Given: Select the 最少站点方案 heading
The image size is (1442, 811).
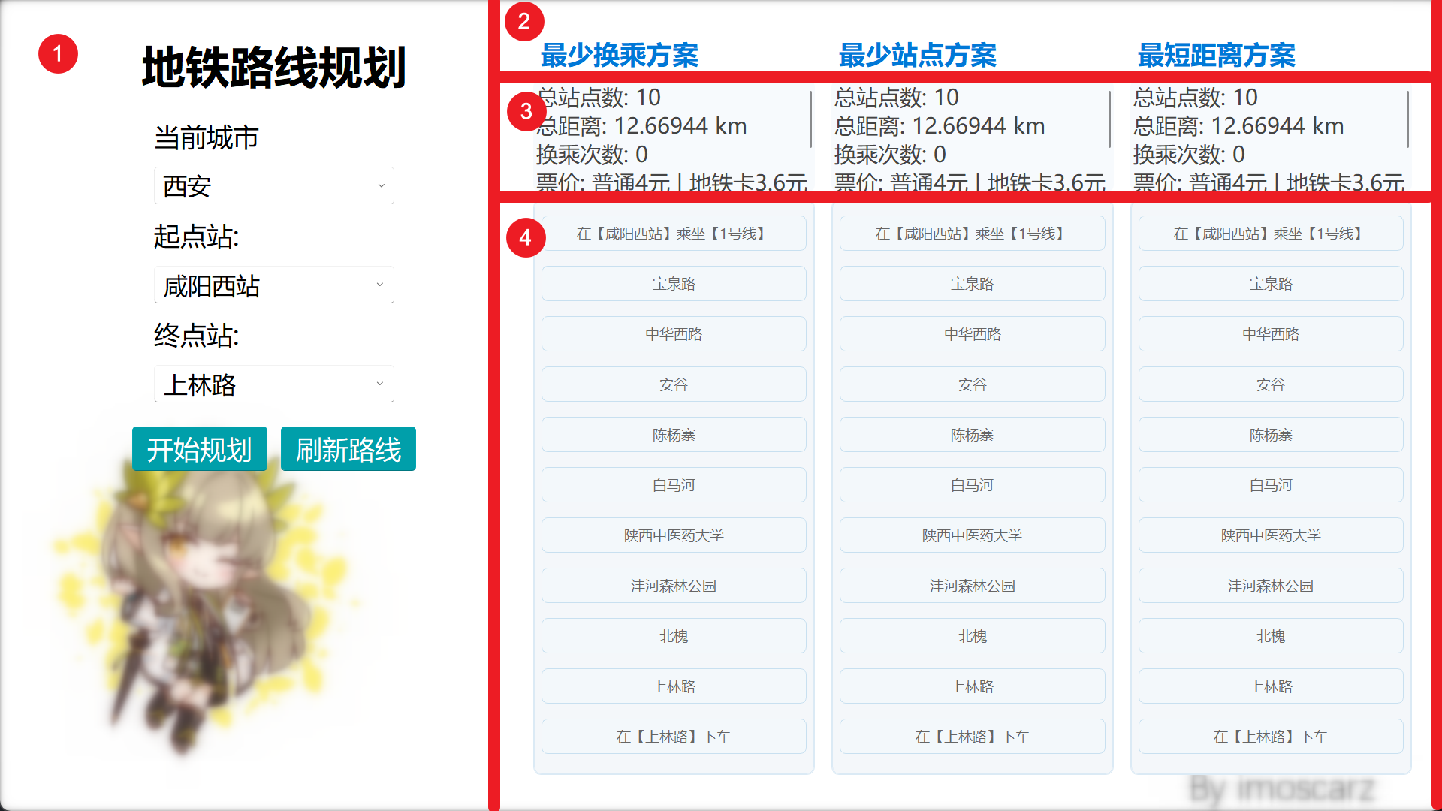Looking at the screenshot, I should click(917, 55).
